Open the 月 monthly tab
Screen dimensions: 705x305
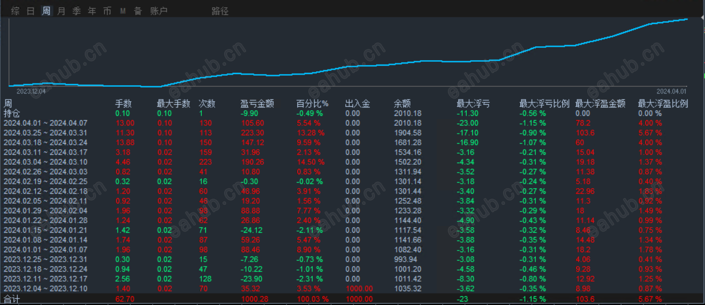click(x=61, y=11)
